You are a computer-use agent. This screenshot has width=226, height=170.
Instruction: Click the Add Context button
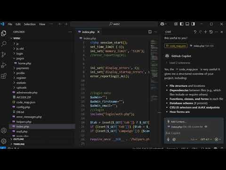pos(177,122)
